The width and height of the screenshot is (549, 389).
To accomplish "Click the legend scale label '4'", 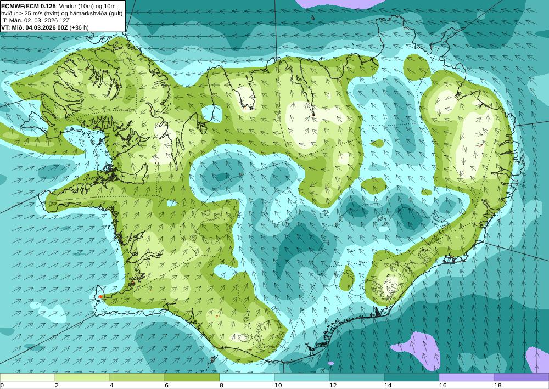I will (111, 385).
